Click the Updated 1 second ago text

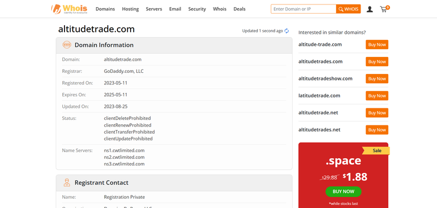(263, 31)
